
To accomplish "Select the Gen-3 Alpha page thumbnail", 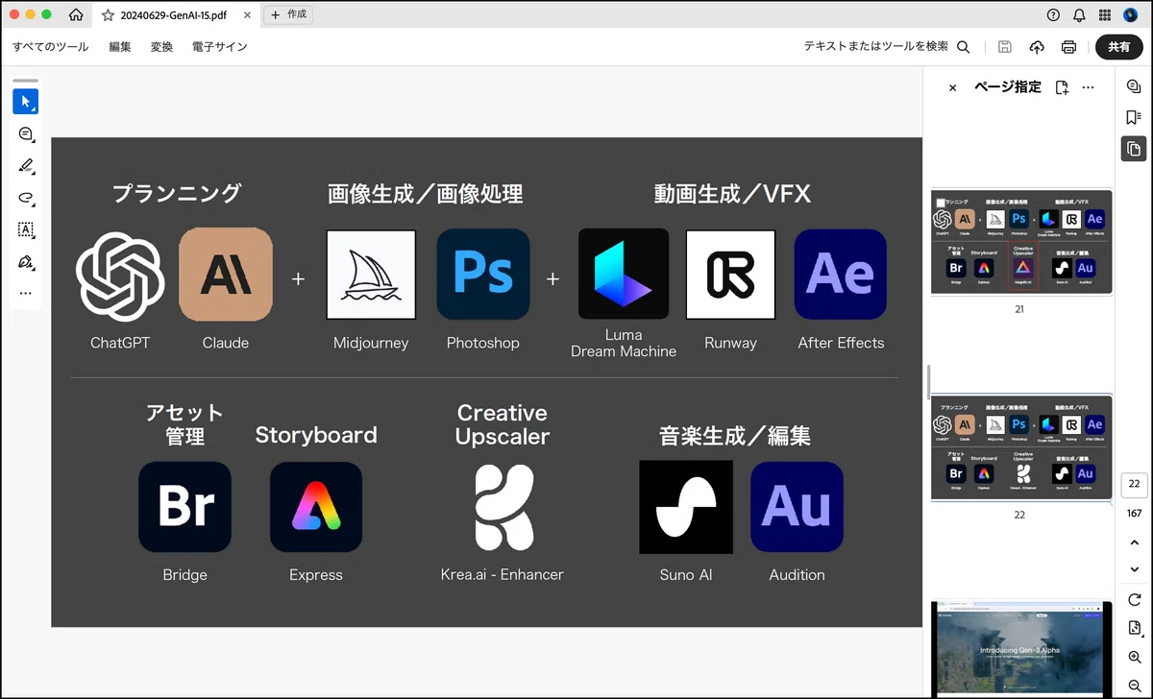I will (1022, 649).
